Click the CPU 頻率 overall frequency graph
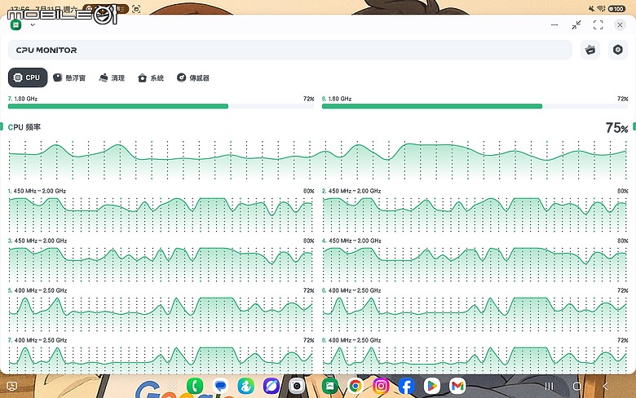The image size is (636, 398). pos(318,160)
